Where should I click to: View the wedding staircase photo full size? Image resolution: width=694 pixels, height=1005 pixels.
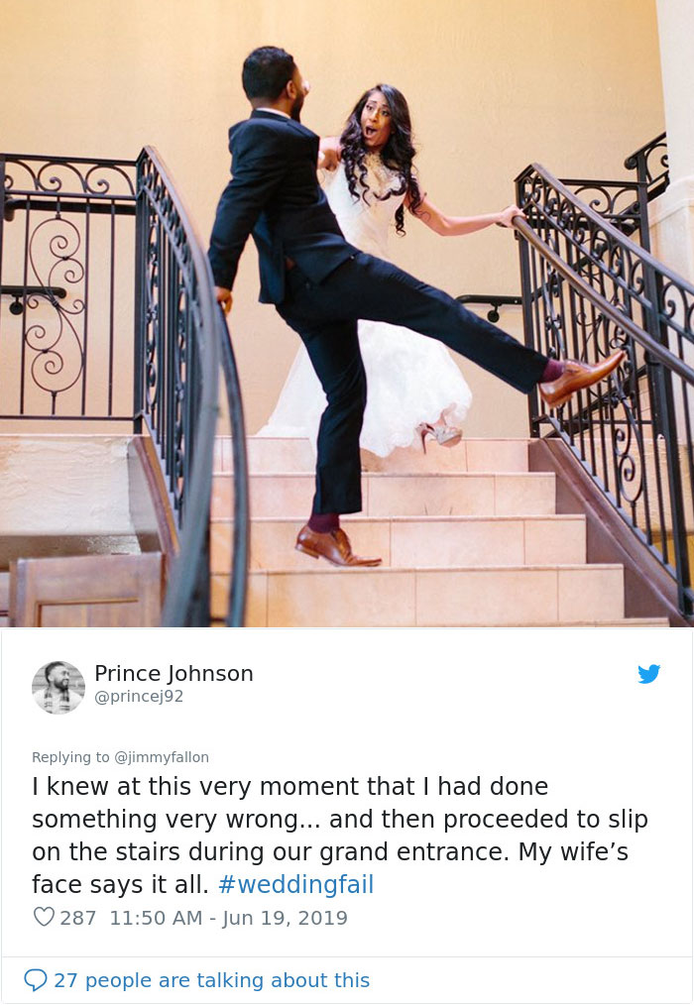[347, 315]
